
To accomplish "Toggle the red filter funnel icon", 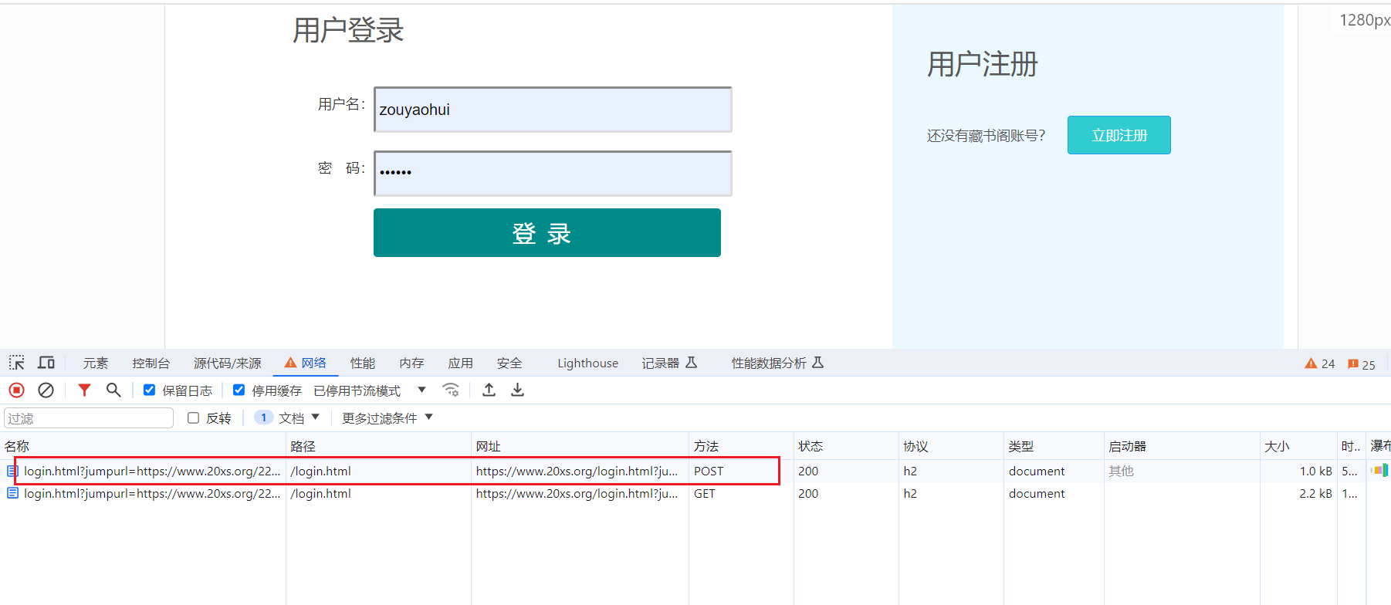I will (x=84, y=390).
